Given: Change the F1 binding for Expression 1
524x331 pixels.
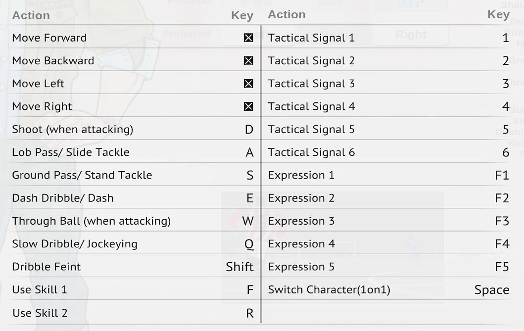Looking at the screenshot, I should (502, 175).
